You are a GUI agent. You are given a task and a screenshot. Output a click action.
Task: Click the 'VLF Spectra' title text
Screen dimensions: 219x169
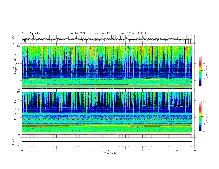[31, 33]
